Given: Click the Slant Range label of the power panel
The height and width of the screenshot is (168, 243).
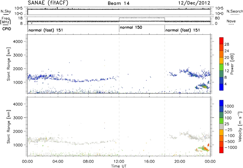Looking at the screenshot, I should 9,64.
